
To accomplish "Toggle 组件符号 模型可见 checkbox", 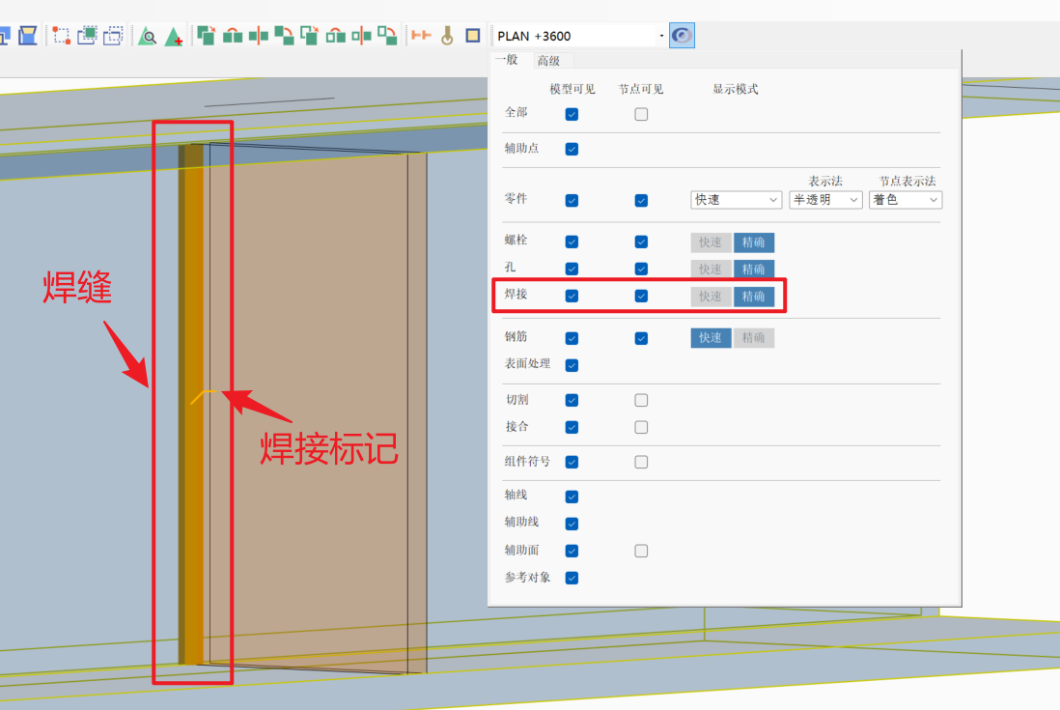I will coord(572,462).
